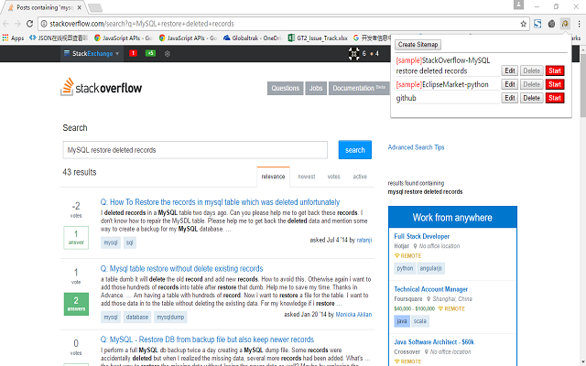586x366 pixels.
Task: Click the user avatar in the top bar
Action: click(x=353, y=54)
